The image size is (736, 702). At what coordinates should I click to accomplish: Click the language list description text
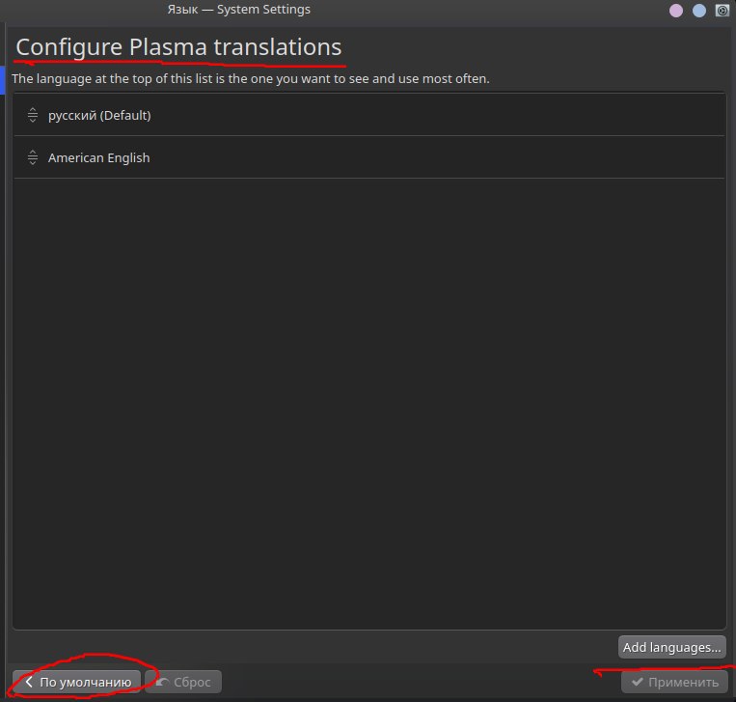pos(251,78)
